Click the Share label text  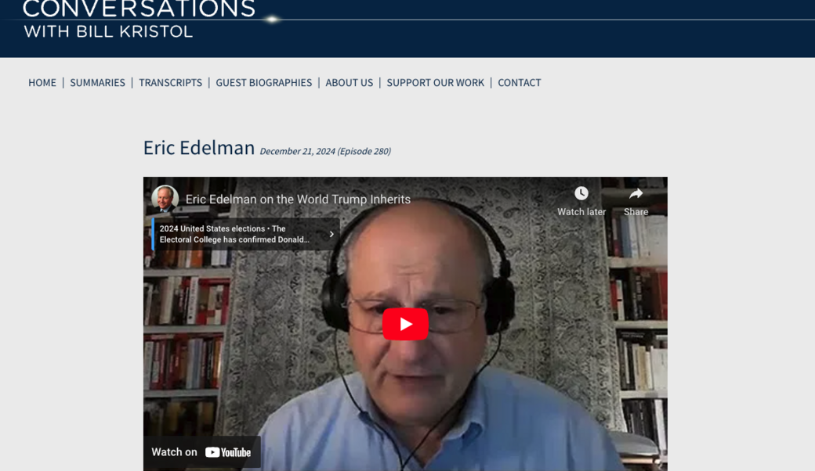coord(636,212)
